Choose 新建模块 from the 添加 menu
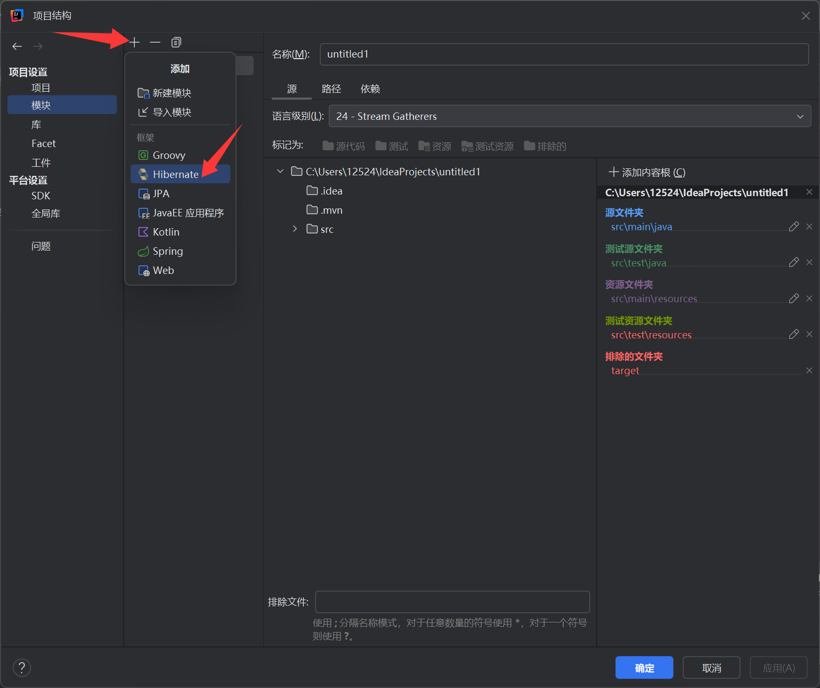 (171, 92)
